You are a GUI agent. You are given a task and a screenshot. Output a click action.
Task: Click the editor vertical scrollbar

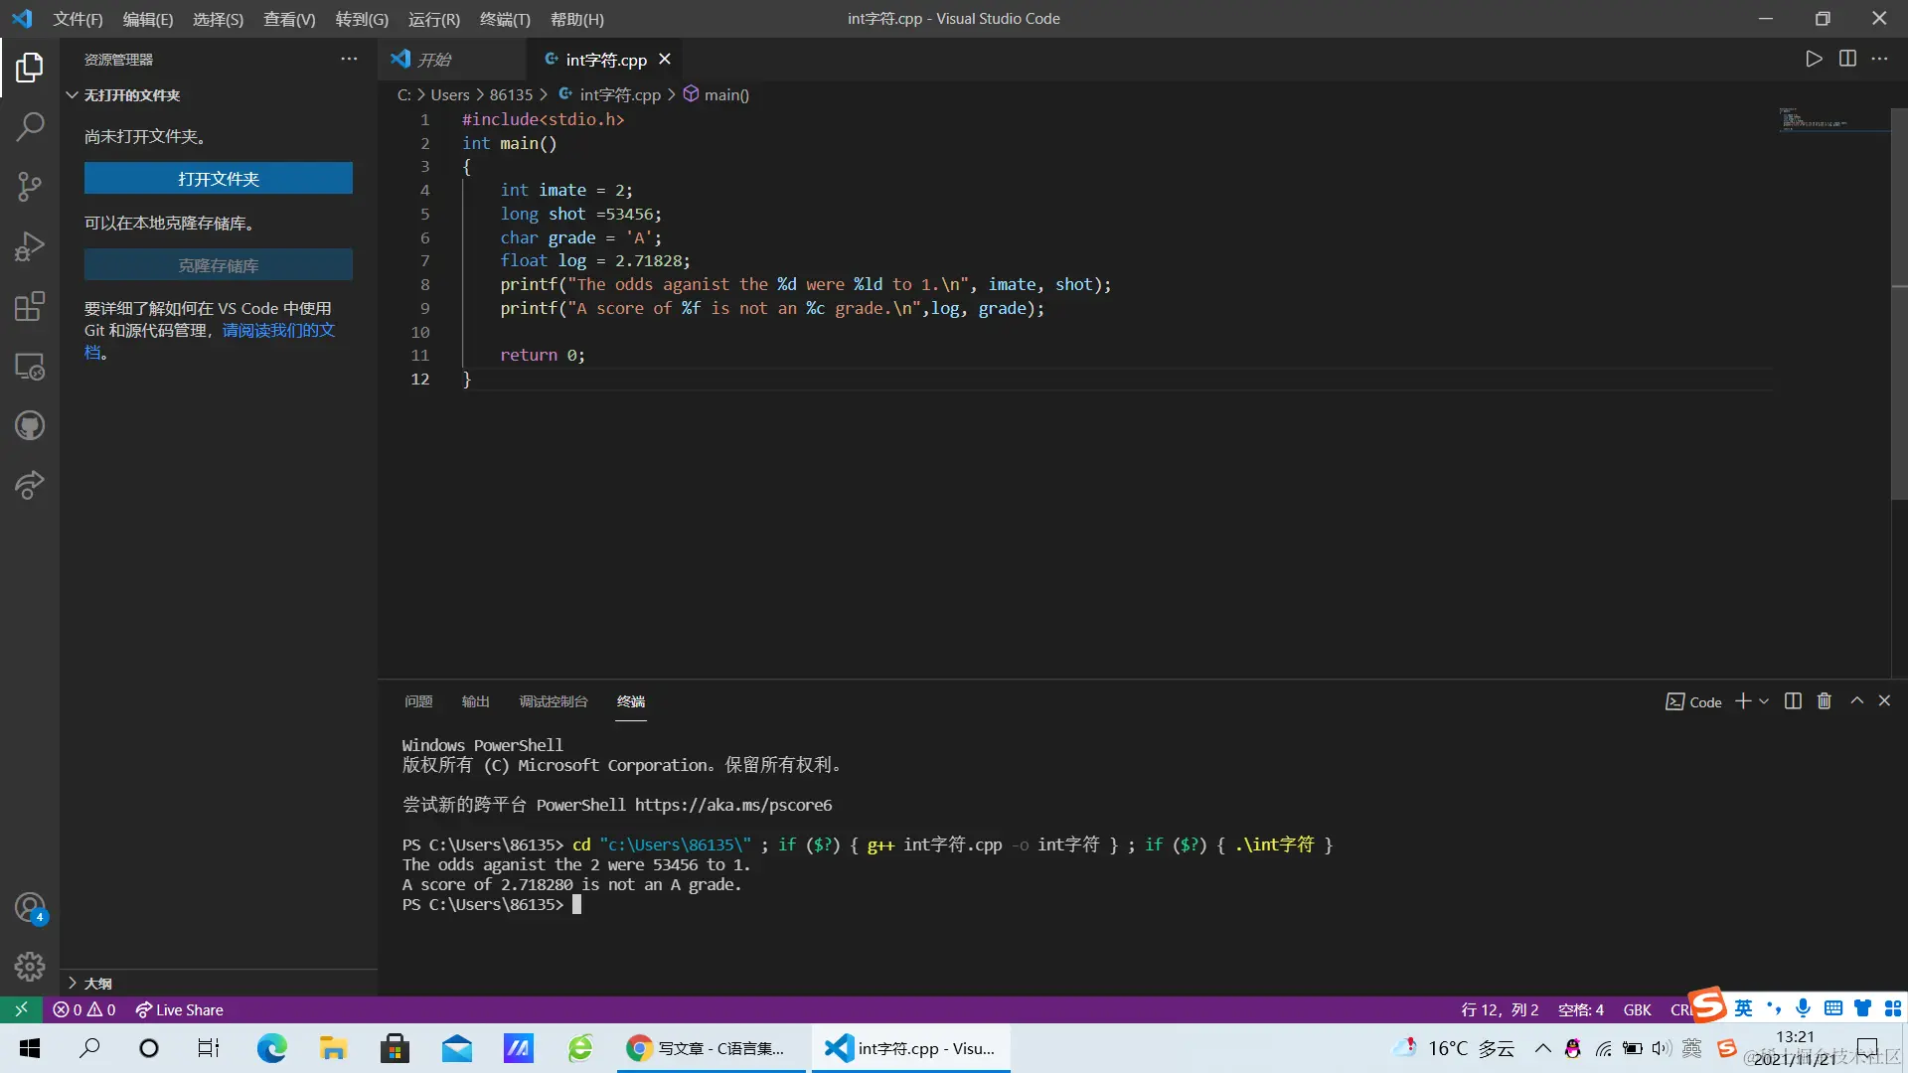(x=1898, y=298)
